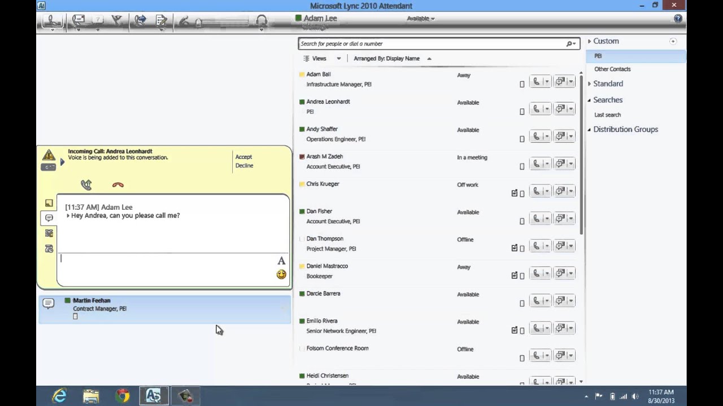This screenshot has height=406, width=723.
Task: Click the warning triangle icon on incoming call
Action: click(49, 155)
